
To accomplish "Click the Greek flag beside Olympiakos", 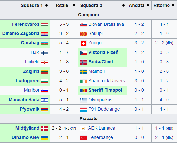I will 84,100.
